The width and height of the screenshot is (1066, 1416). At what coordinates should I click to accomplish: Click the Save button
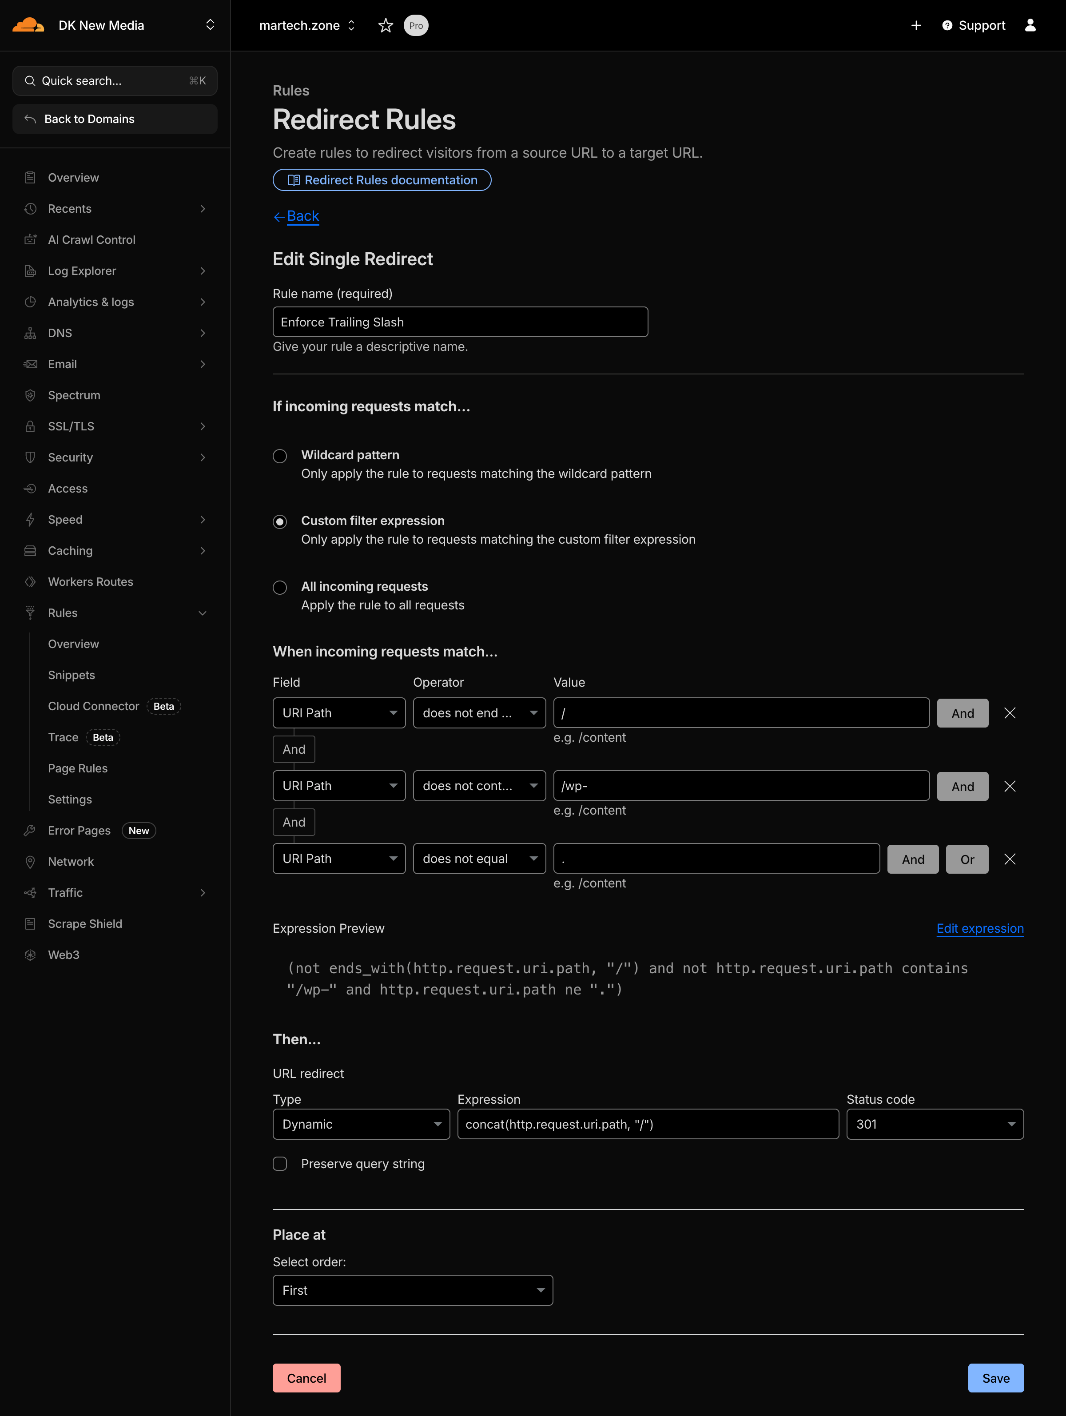click(x=995, y=1378)
